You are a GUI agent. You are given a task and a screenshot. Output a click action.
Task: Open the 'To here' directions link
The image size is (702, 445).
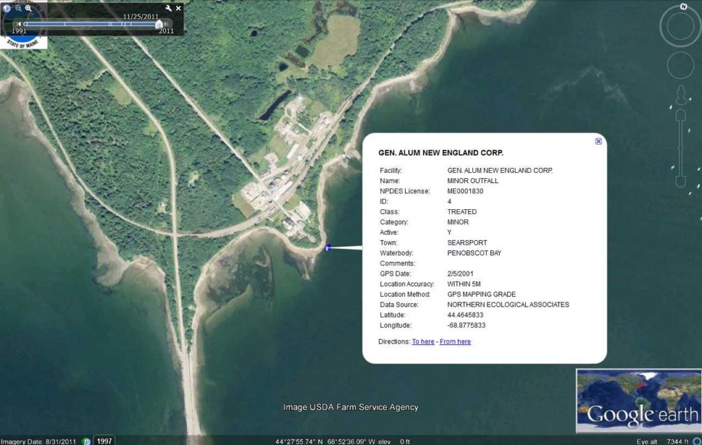tap(423, 341)
